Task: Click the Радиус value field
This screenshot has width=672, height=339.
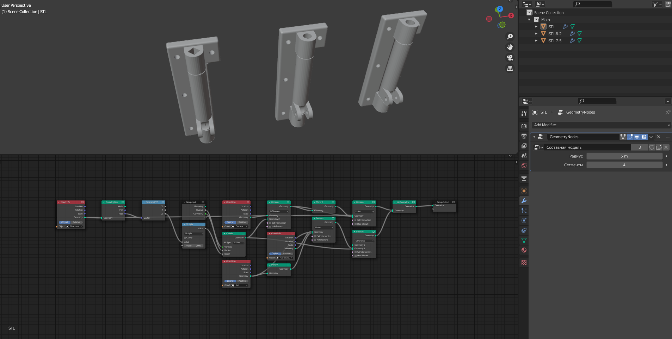Action: 624,156
